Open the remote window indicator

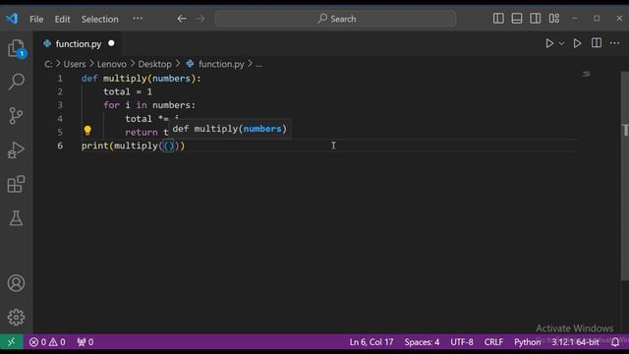pos(11,342)
